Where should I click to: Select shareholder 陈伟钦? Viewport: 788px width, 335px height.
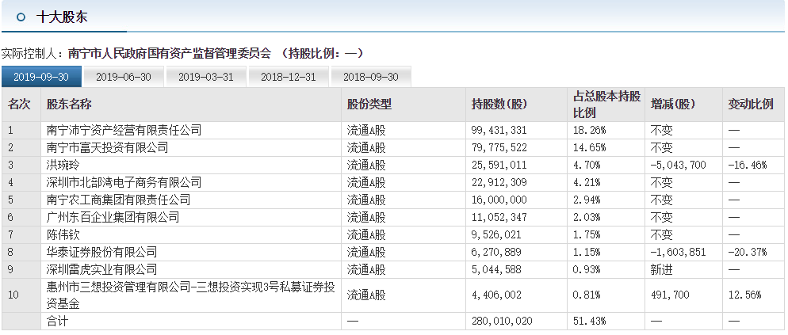pyautogui.click(x=63, y=234)
